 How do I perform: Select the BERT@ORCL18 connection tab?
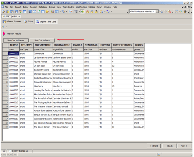(11, 16)
